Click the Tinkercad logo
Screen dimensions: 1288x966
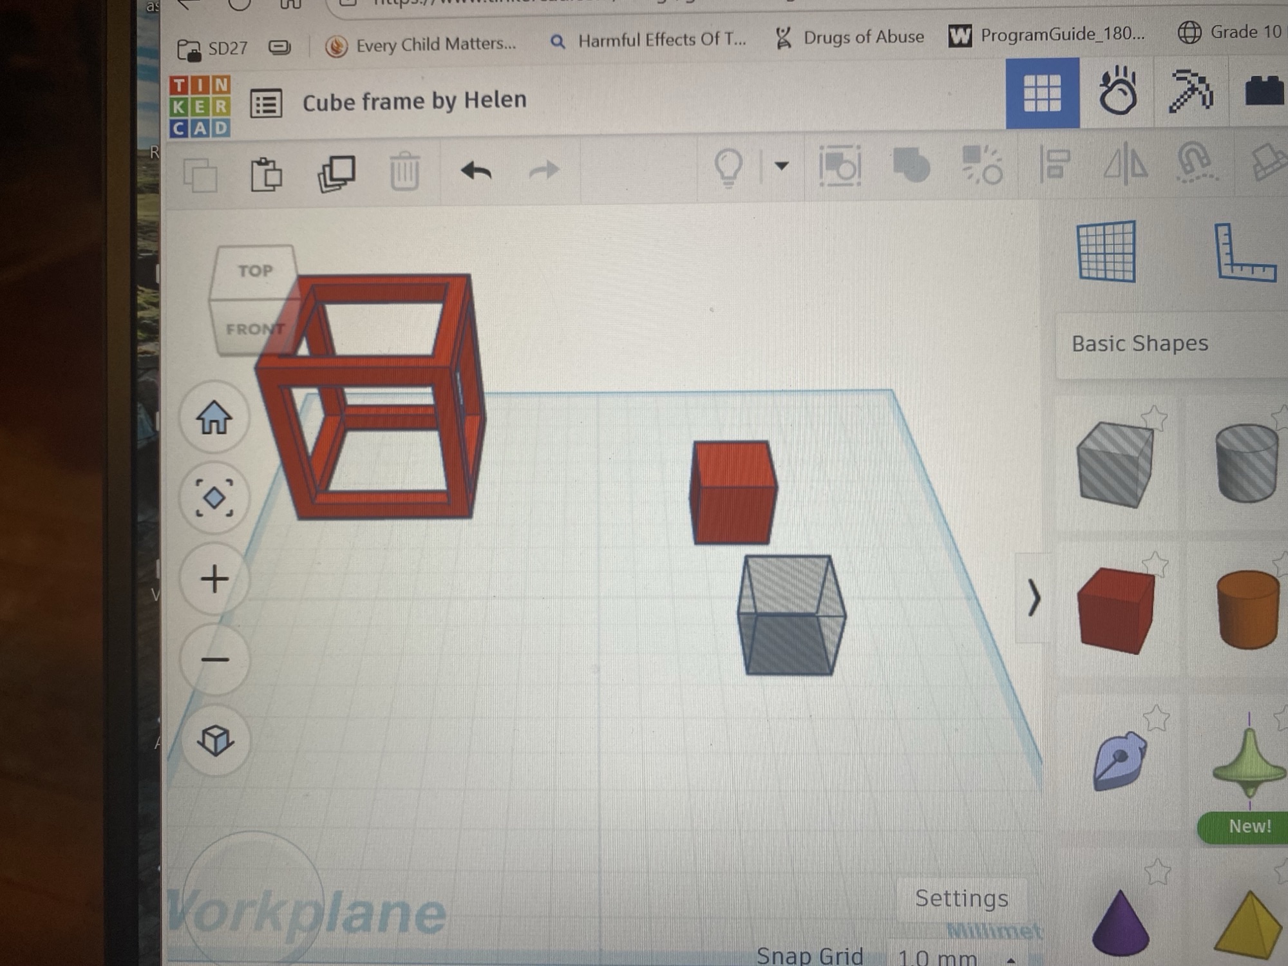coord(200,106)
